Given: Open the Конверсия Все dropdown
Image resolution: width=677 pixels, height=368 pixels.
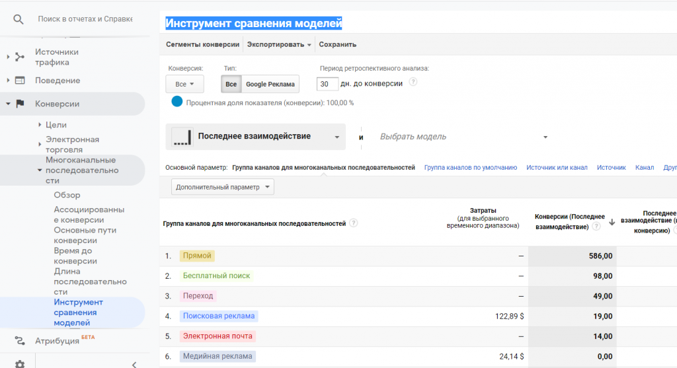Looking at the screenshot, I should click(x=184, y=85).
